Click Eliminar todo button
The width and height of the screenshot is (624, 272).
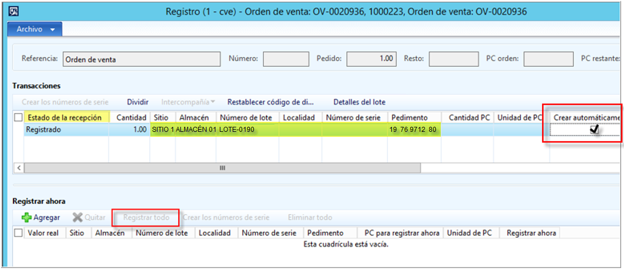[310, 217]
